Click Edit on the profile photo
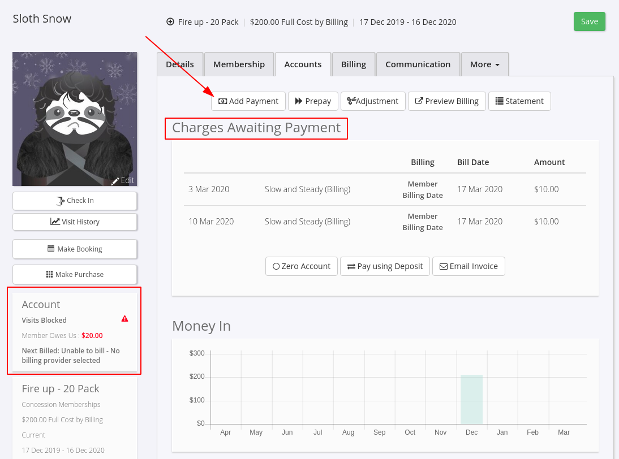Image resolution: width=619 pixels, height=459 pixels. click(123, 180)
